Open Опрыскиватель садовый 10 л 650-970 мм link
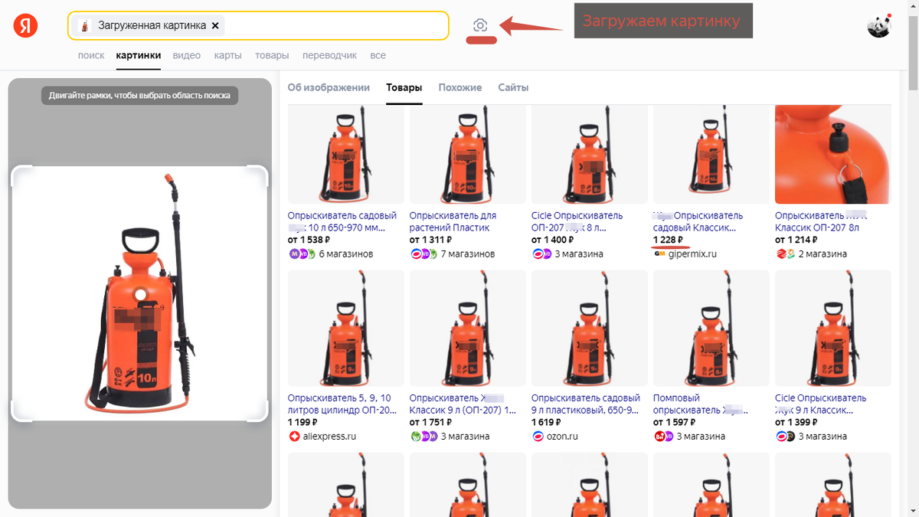The width and height of the screenshot is (919, 517). [342, 221]
